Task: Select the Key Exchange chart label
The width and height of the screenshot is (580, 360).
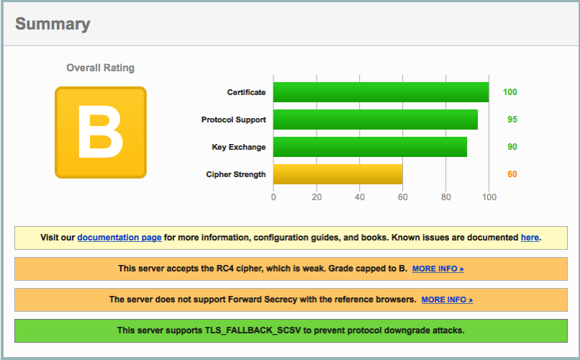Action: (239, 148)
